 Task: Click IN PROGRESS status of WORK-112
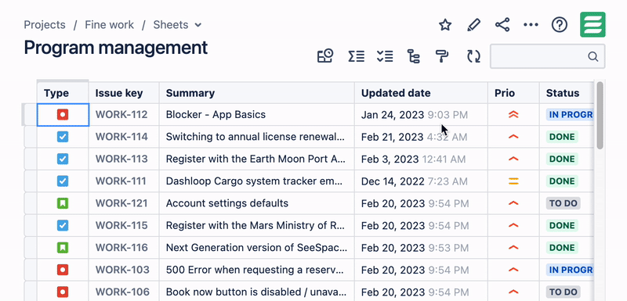coord(570,115)
